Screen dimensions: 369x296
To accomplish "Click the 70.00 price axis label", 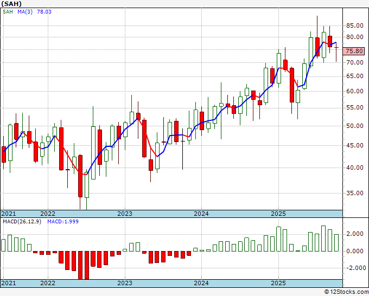I will [355, 62].
